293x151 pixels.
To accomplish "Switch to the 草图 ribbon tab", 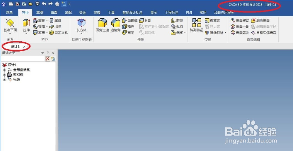I will [40, 13].
